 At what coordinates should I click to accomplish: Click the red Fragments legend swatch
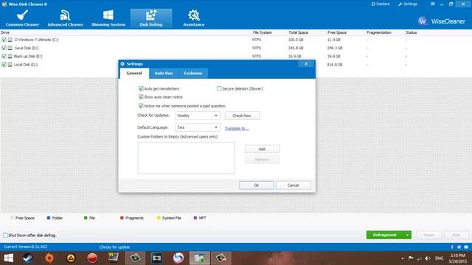[x=122, y=218]
